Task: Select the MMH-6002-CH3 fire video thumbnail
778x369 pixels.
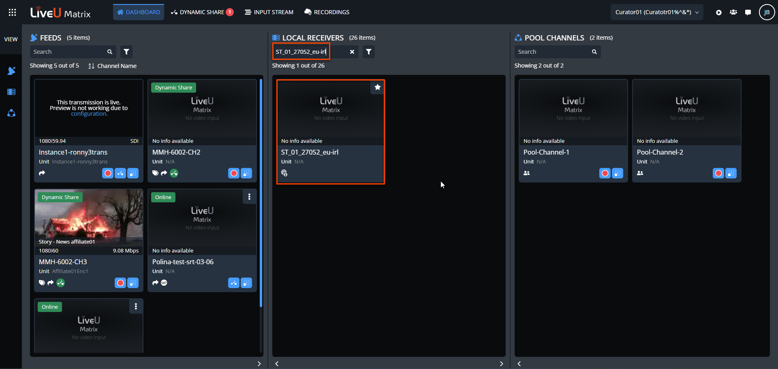Action: coord(89,218)
